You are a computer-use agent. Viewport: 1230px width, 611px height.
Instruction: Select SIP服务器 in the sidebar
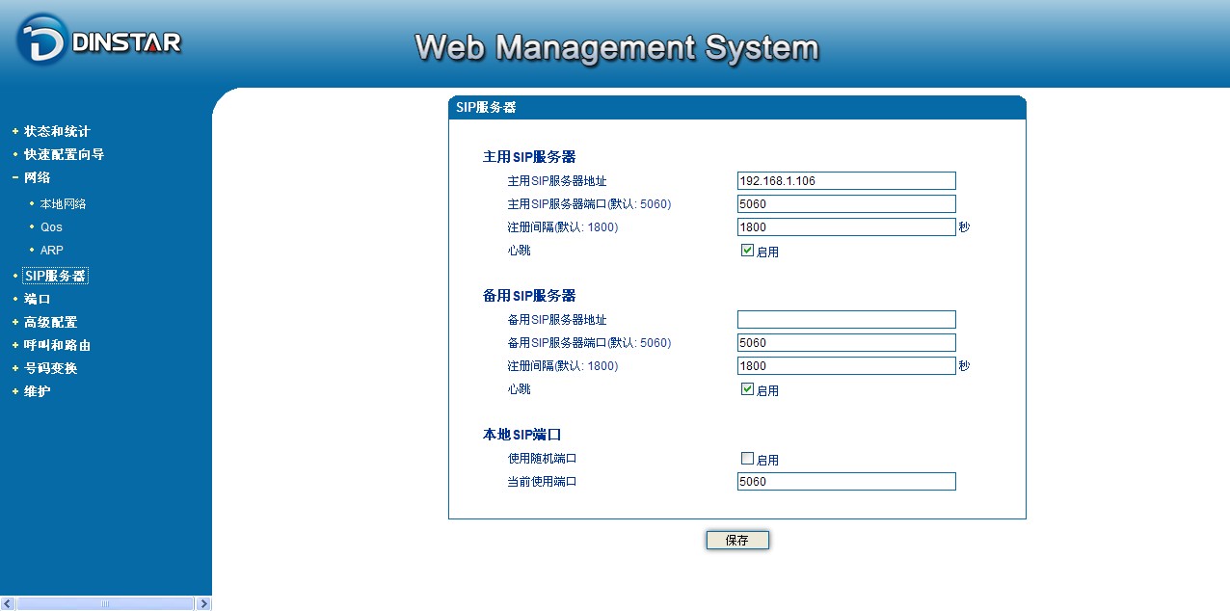(x=56, y=276)
